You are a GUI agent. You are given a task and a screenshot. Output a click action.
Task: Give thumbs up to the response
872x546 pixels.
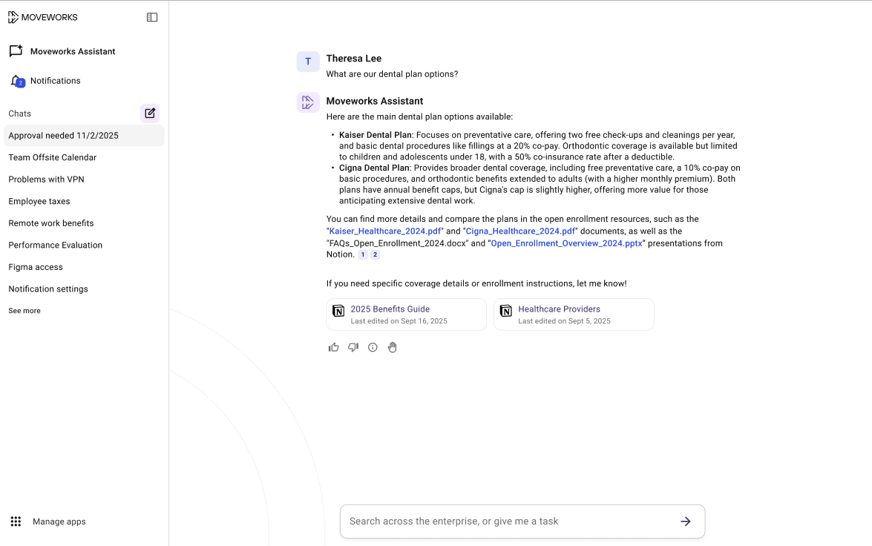tap(334, 347)
